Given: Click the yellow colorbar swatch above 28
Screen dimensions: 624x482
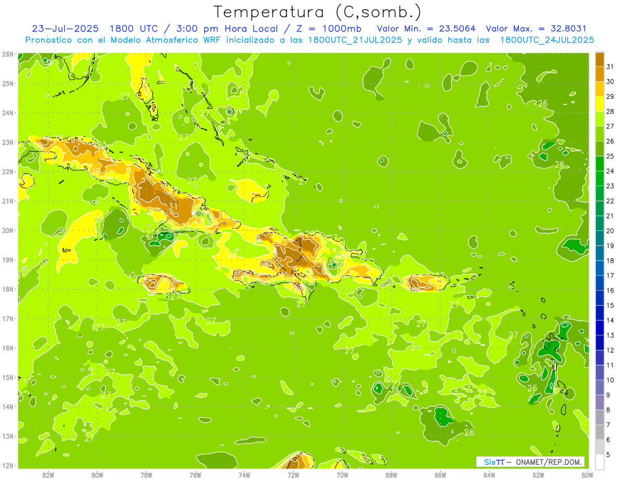Looking at the screenshot, I should pyautogui.click(x=600, y=104).
